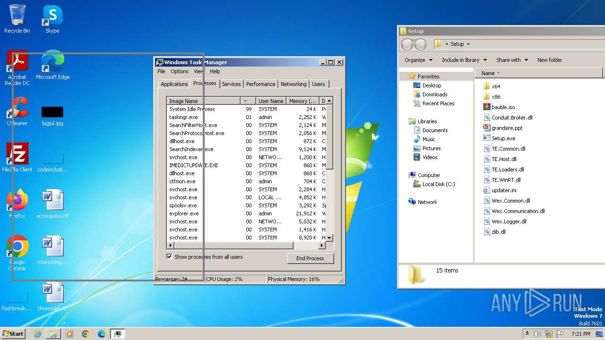Open Downloads in Favorites pane
Screen dimensions: 605x340
(430, 94)
